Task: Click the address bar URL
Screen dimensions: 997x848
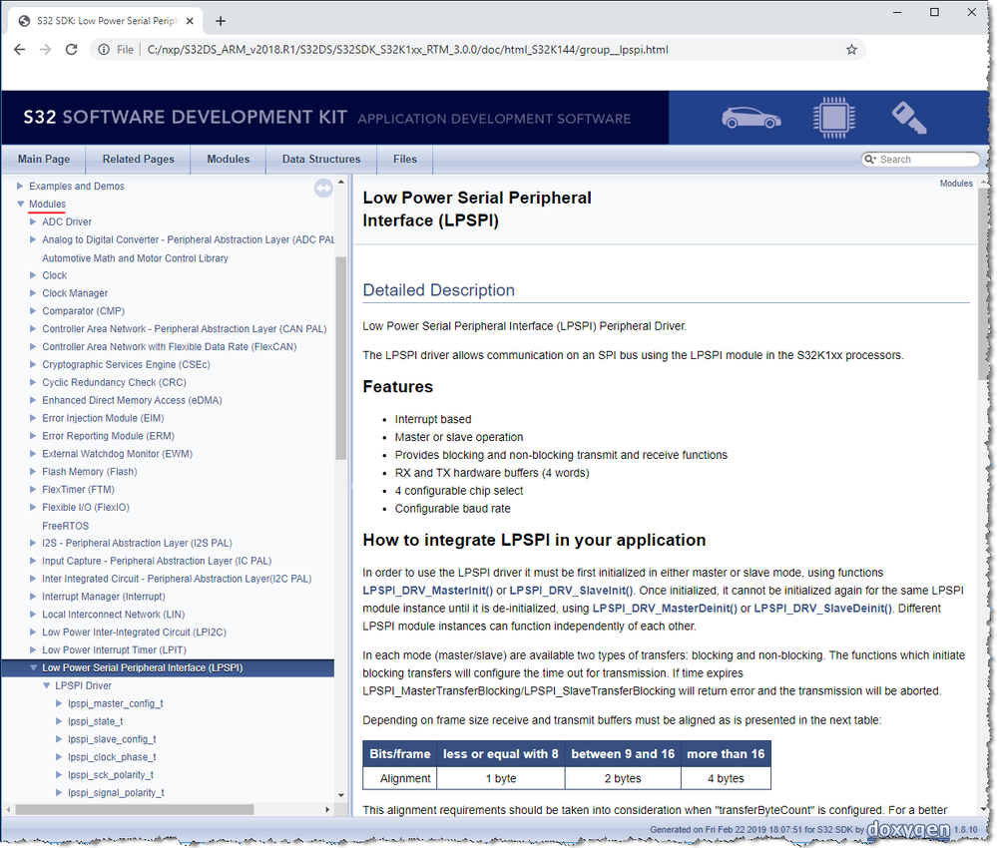Action: (x=407, y=50)
